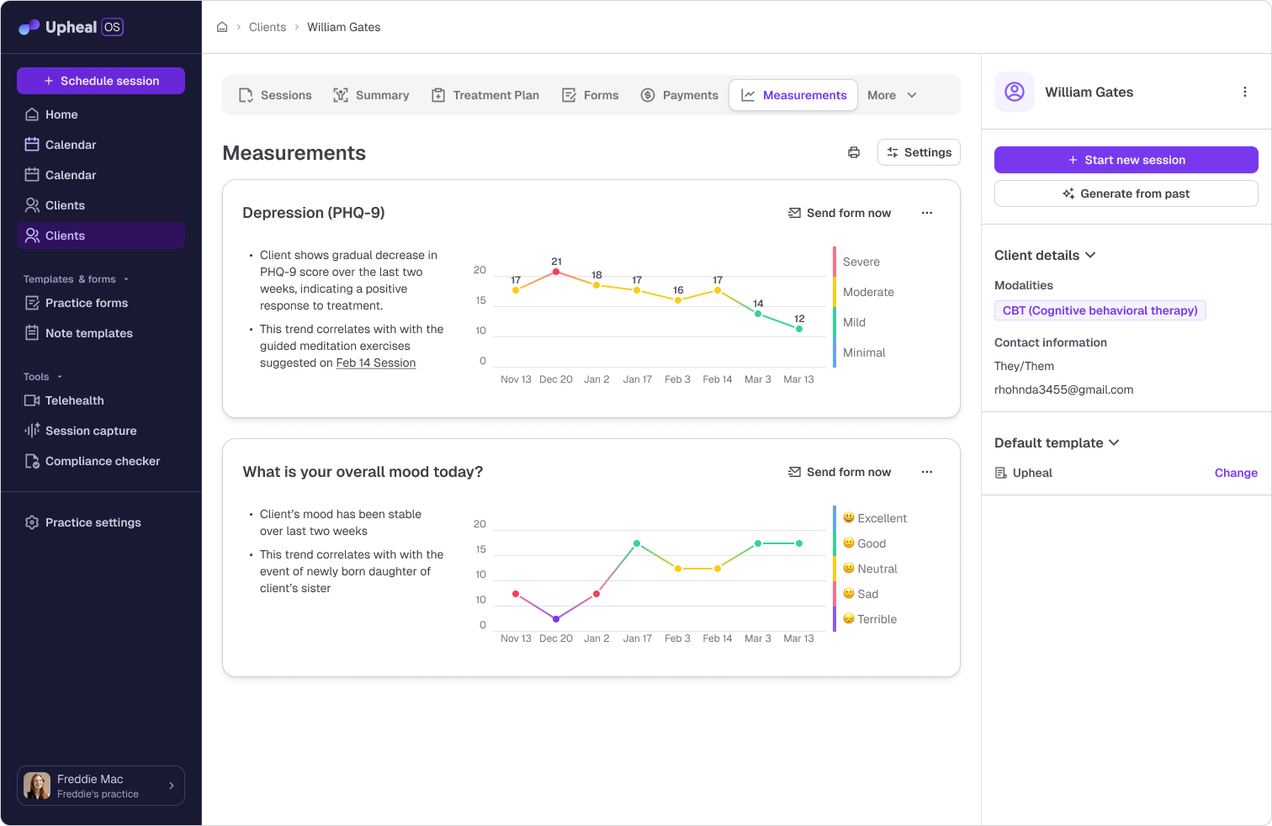Viewport: 1272px width, 826px height.
Task: Collapse the Default template section
Action: coord(1057,442)
